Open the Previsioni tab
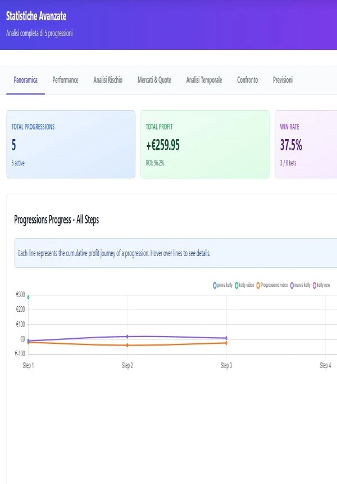The image size is (337, 484). point(283,80)
